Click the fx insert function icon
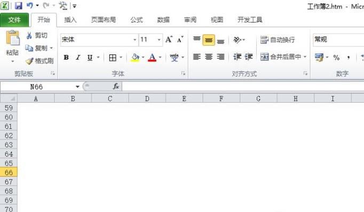The image size is (364, 212). [116, 87]
